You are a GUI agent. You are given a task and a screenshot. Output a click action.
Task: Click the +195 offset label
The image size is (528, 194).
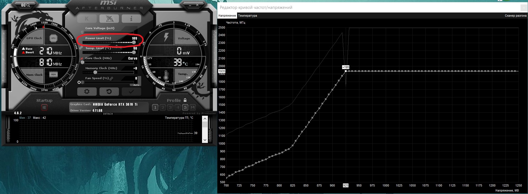(x=346, y=67)
